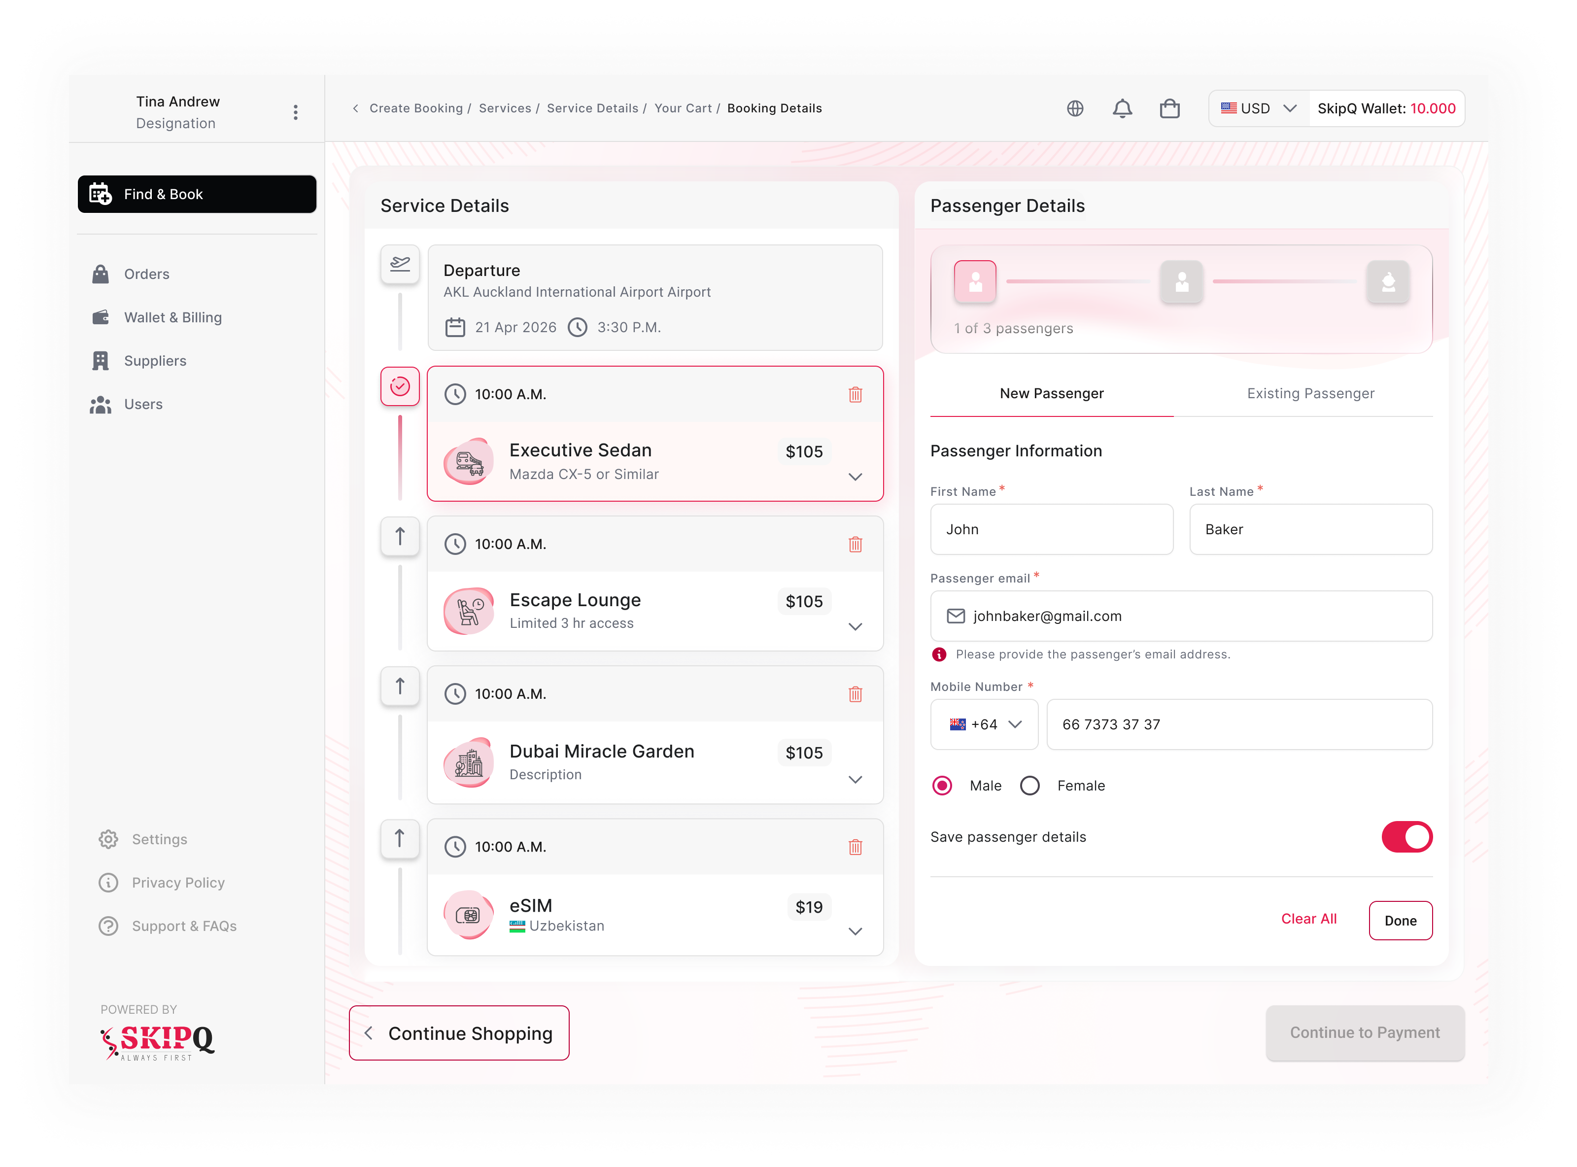Delete the Dubai Miracle Garden service

[x=855, y=694]
